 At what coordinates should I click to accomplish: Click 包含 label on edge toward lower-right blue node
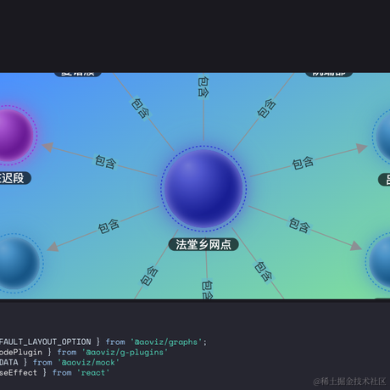point(299,226)
